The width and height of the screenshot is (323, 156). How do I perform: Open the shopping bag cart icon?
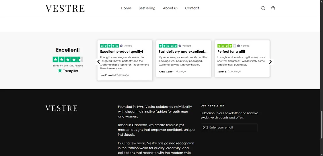pos(273,8)
